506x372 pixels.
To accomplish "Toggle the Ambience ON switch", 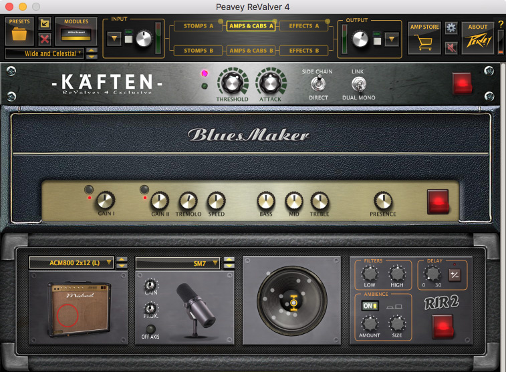I will [370, 306].
